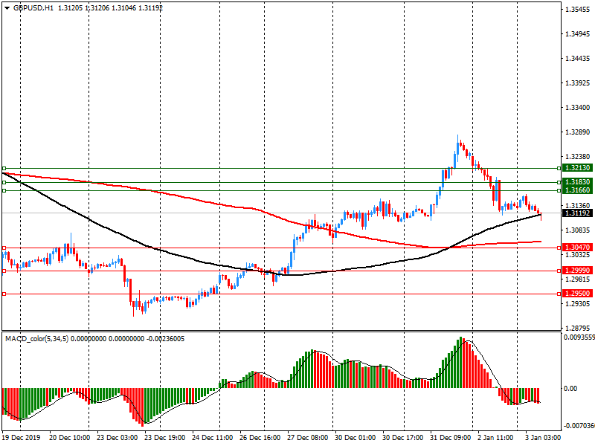The image size is (595, 446).
Task: Select the 1.31660 green level label
Action: (577, 190)
